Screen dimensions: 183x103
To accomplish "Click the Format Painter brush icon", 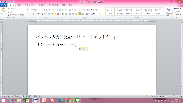I will coord(8,15).
